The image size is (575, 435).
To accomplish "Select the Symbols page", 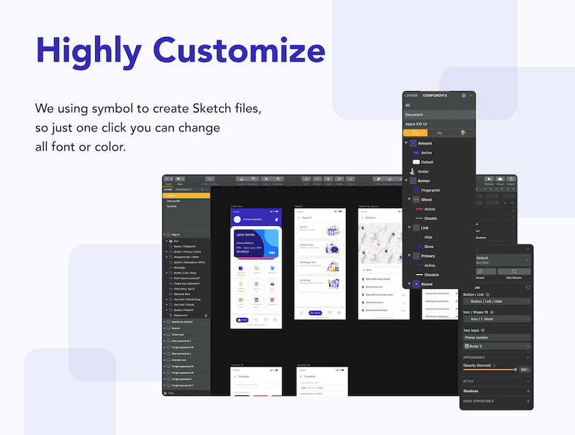I will (x=186, y=206).
